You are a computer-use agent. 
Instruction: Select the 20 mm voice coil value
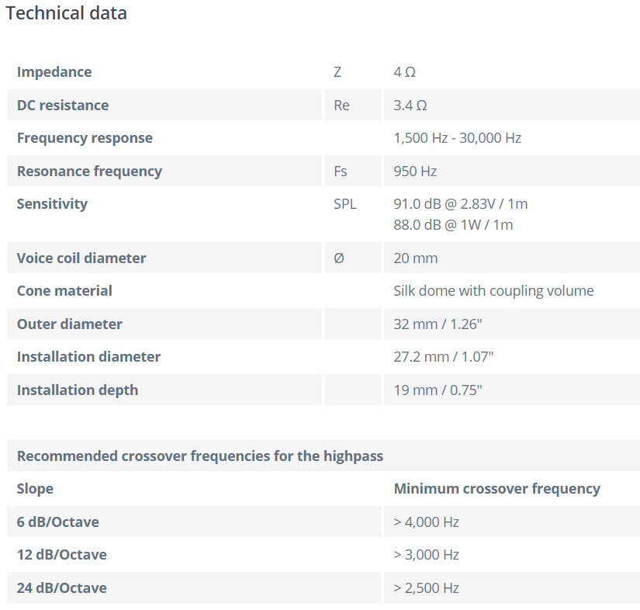tap(415, 258)
